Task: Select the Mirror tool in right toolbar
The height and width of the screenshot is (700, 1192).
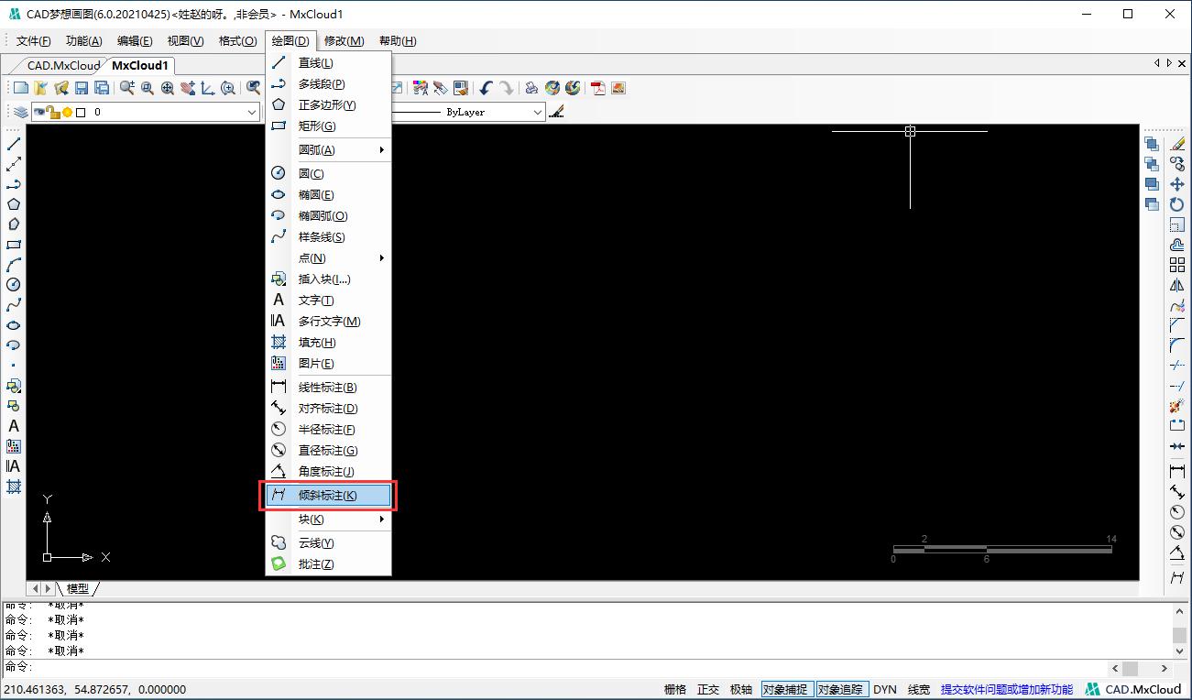Action: pos(1177,285)
